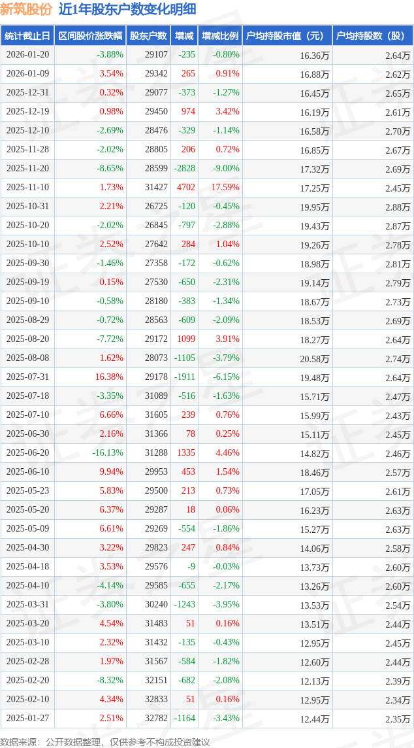Click the 数据来源 footer note
414x748 pixels.
pyautogui.click(x=105, y=741)
